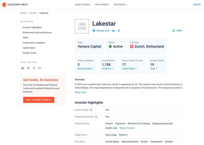Click the Unicorn Nest logo icon
This screenshot has height=145, width=204.
4,5
